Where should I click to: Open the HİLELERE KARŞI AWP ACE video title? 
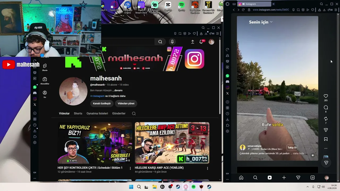pos(159,168)
